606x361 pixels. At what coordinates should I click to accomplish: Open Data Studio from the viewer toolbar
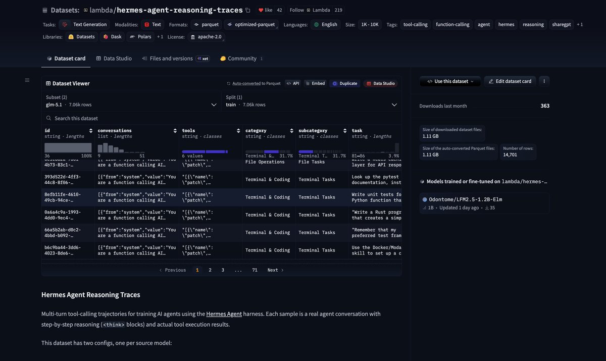pyautogui.click(x=380, y=83)
